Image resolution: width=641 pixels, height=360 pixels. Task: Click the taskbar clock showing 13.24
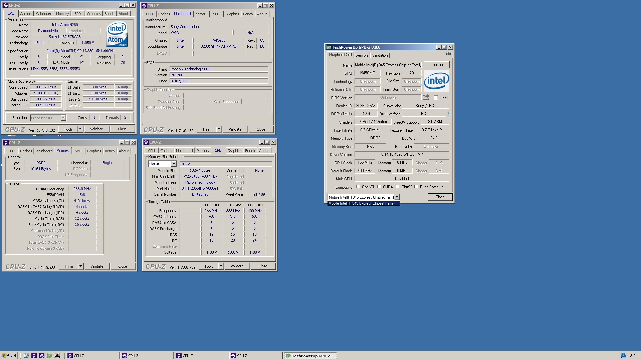632,356
